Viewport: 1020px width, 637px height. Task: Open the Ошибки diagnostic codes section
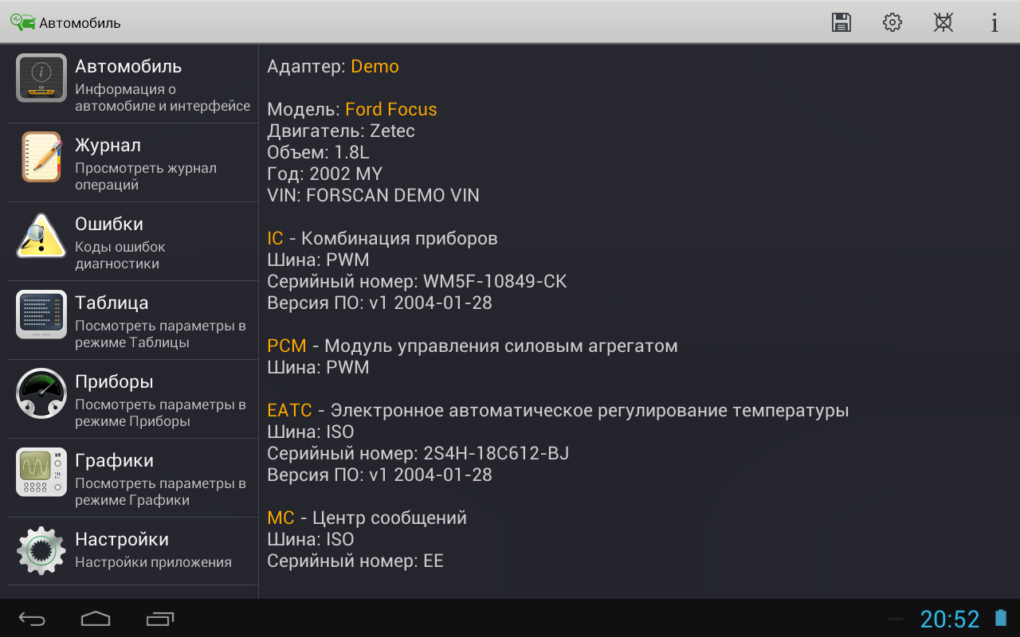133,241
